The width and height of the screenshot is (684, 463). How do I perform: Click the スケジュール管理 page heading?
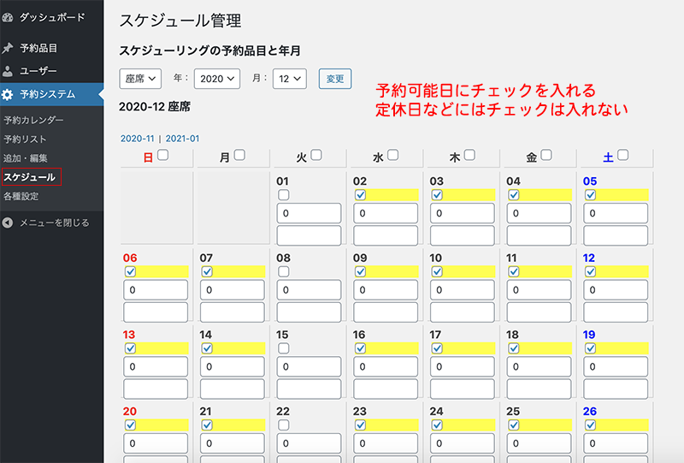(180, 21)
